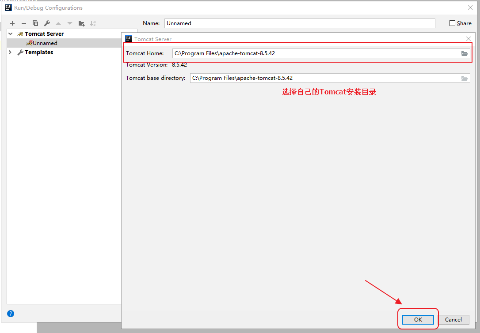Move the configuration down
Screen dimensions: 480x333
tap(70, 23)
